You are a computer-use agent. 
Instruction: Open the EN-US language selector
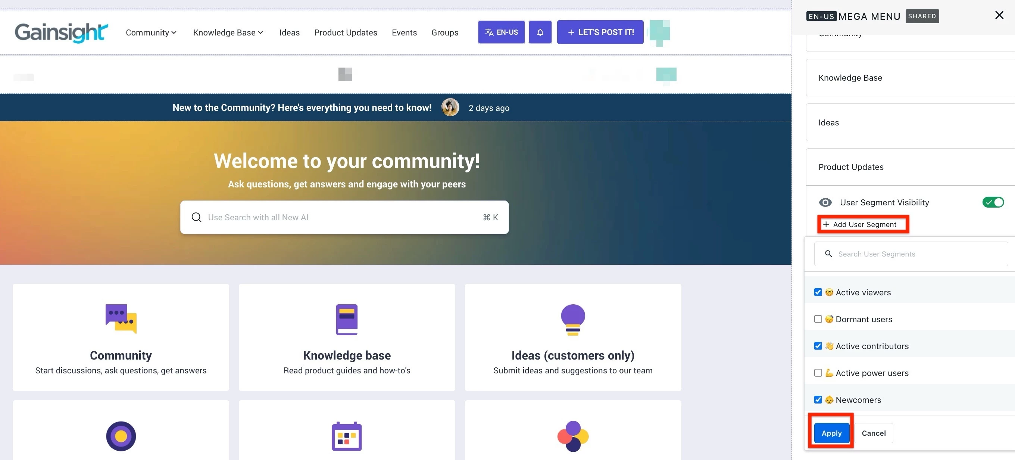[x=501, y=32]
